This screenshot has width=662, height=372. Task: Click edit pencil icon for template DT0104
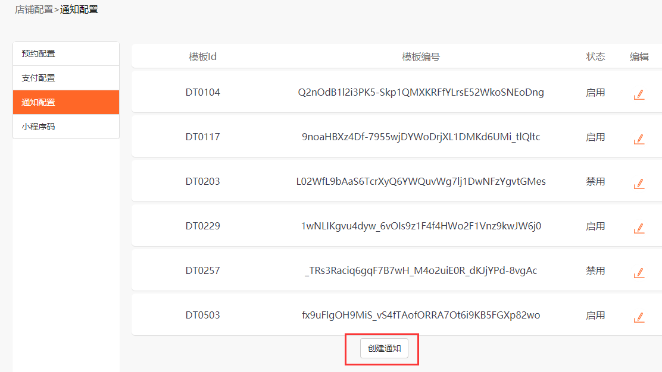639,94
